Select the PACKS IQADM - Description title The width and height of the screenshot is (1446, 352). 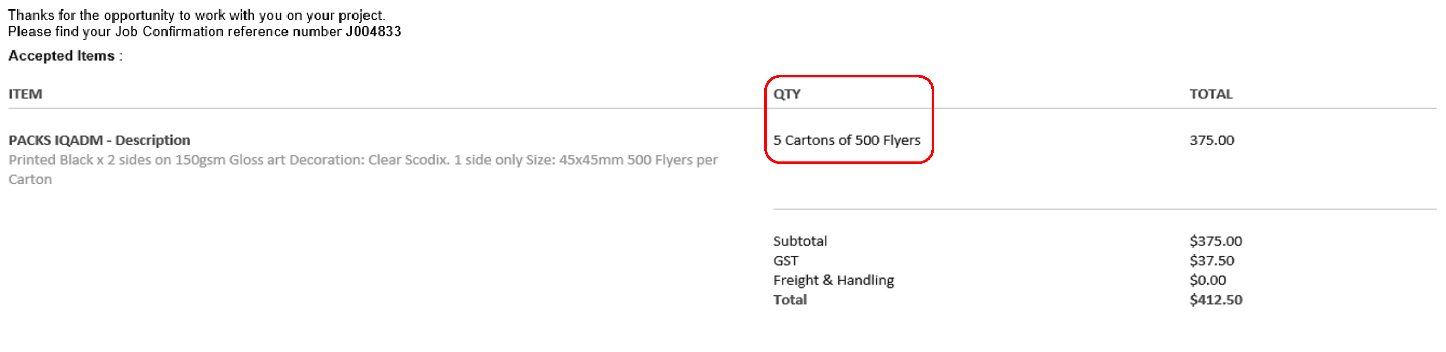tap(99, 140)
